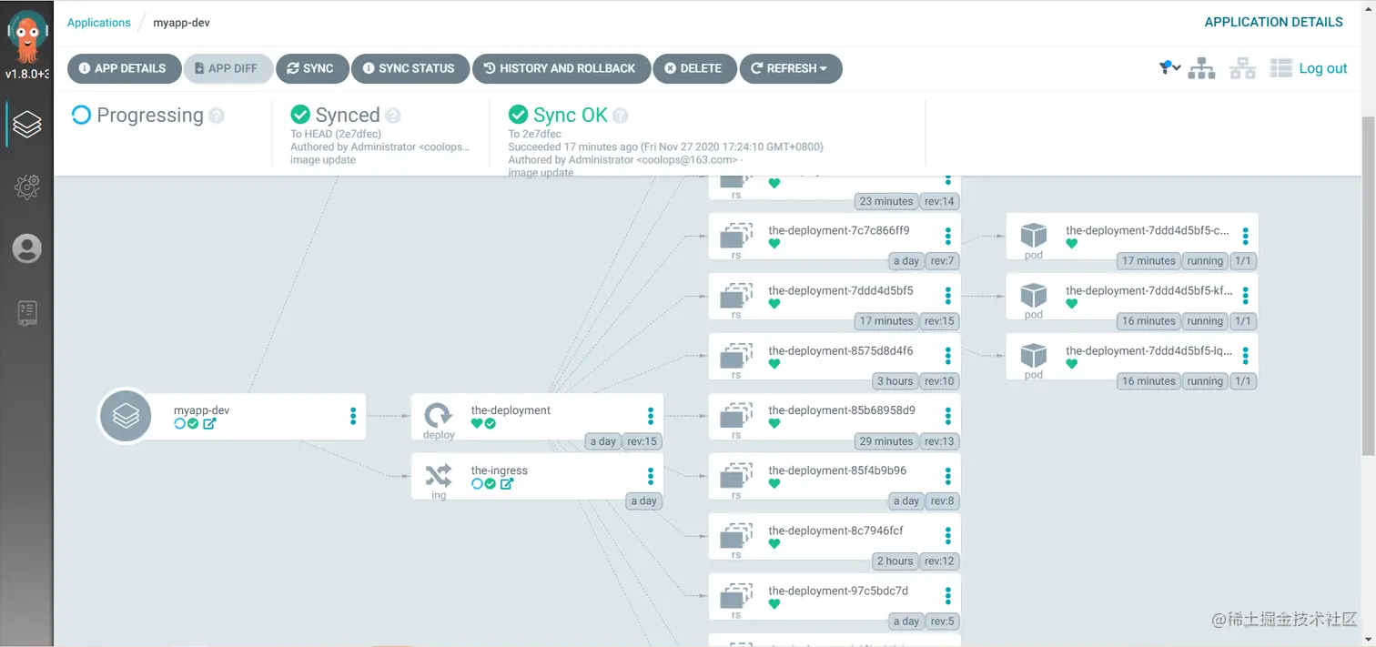1376x647 pixels.
Task: Switch to list view layout icon
Action: [1281, 68]
